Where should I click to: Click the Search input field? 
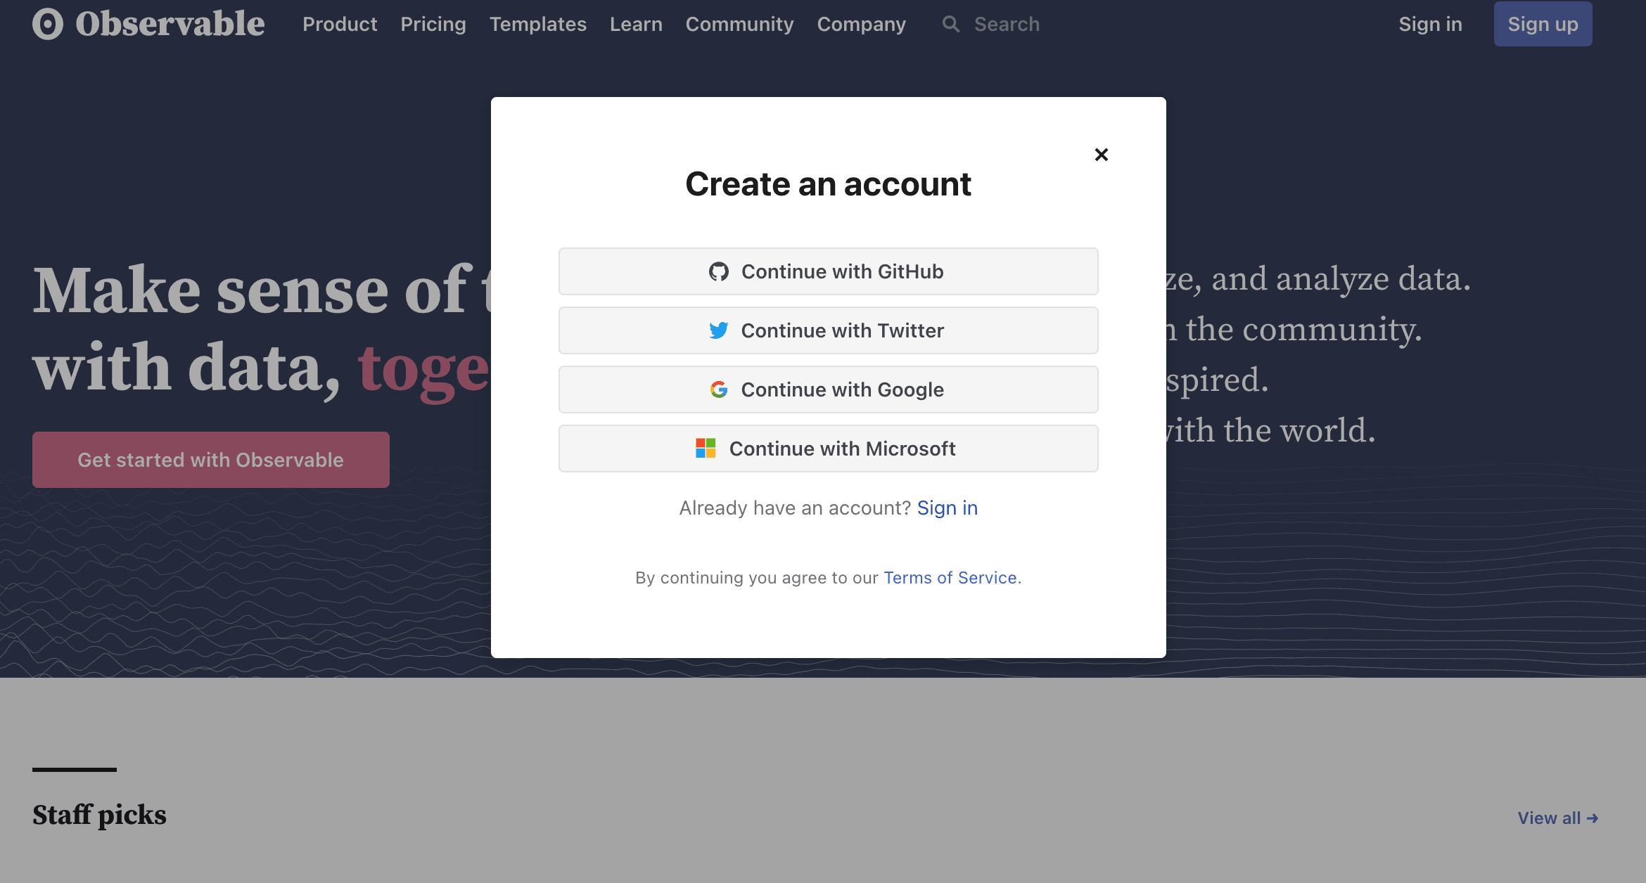[x=1007, y=25]
